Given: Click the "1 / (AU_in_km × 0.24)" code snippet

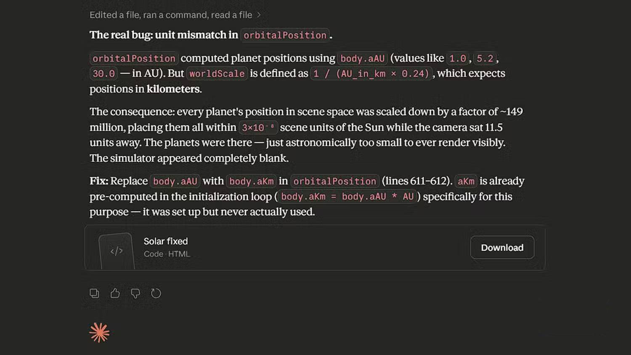Looking at the screenshot, I should coord(371,74).
